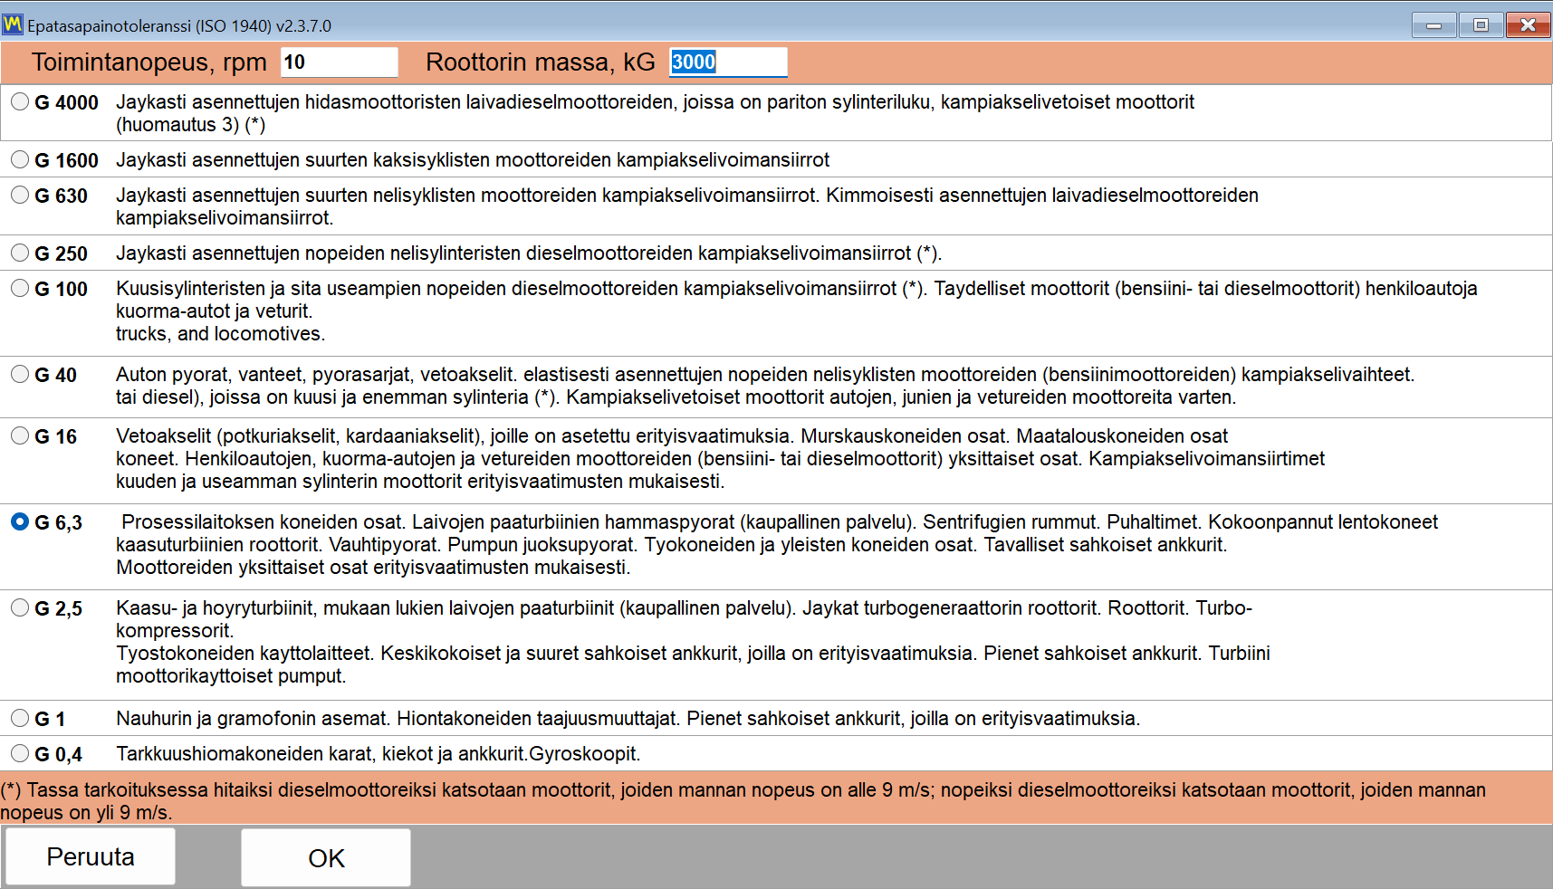
Task: Focus the Roottorin massa kG field
Action: (x=729, y=62)
